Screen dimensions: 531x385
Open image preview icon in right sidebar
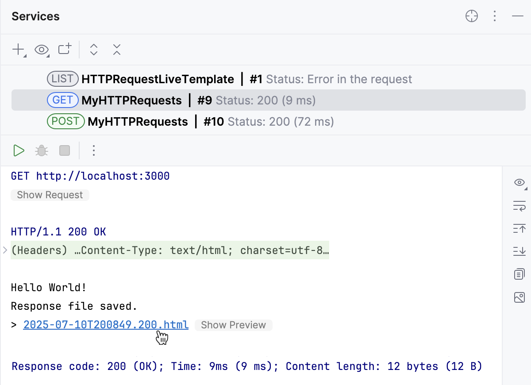click(x=519, y=297)
